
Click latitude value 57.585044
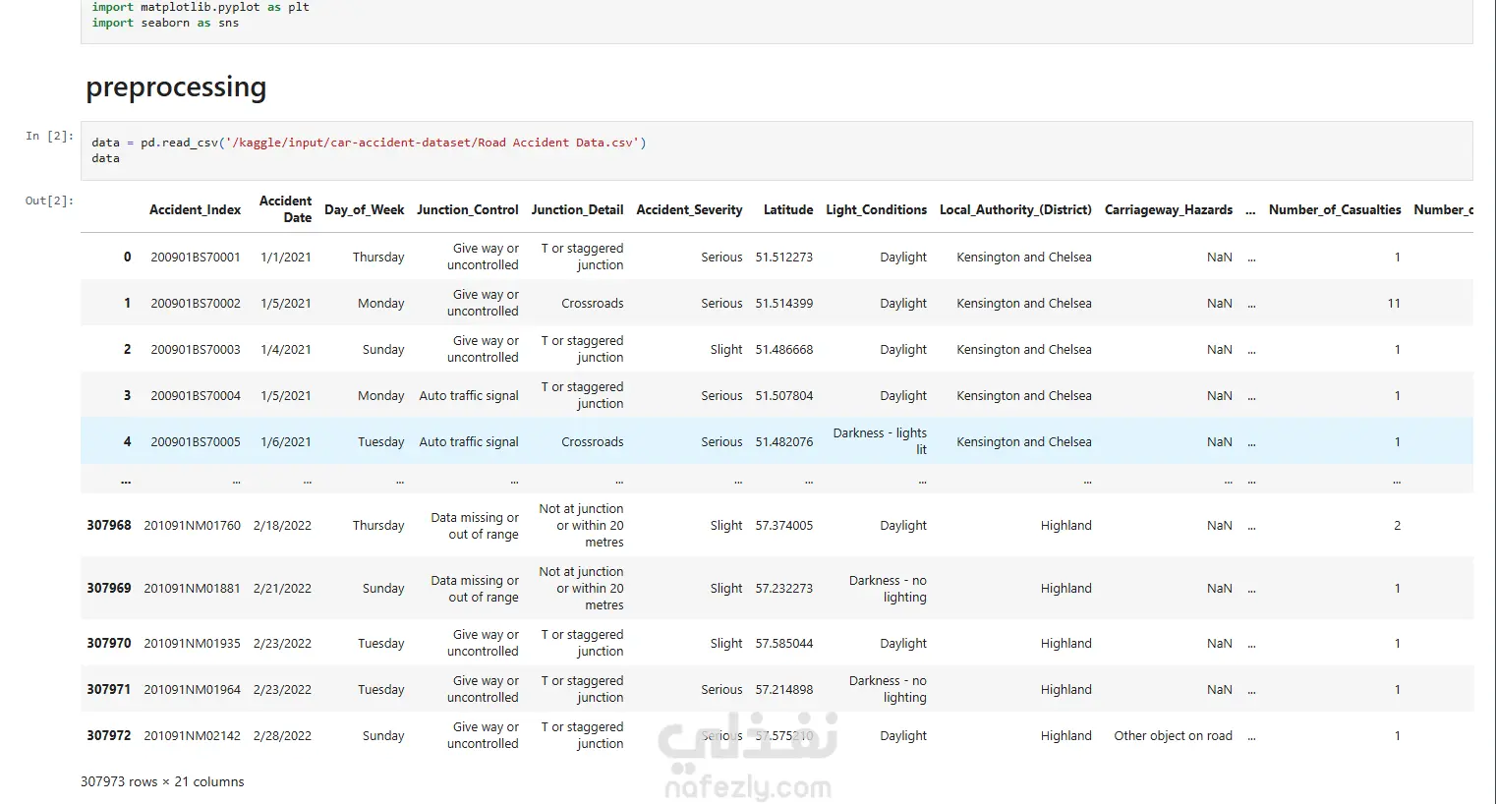pyautogui.click(x=784, y=643)
